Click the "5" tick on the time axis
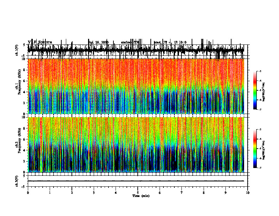The image size is (279, 216). coord(138,193)
